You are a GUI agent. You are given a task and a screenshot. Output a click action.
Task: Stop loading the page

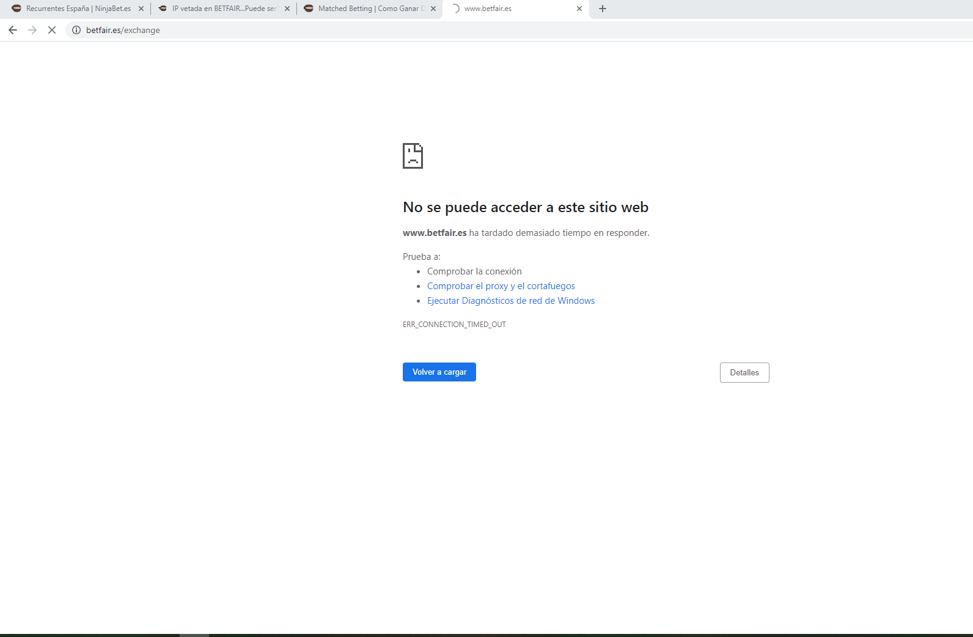click(52, 30)
